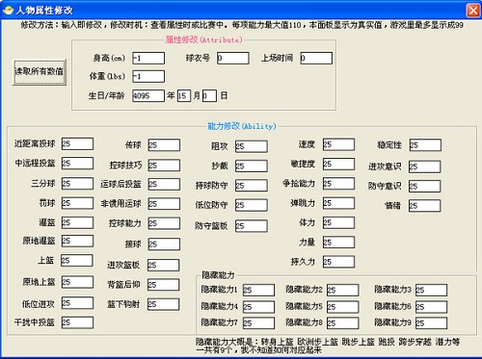
Task: Select the 低位进攻 value field
Action: pos(77,303)
